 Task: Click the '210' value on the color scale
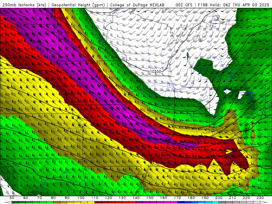[233, 198]
